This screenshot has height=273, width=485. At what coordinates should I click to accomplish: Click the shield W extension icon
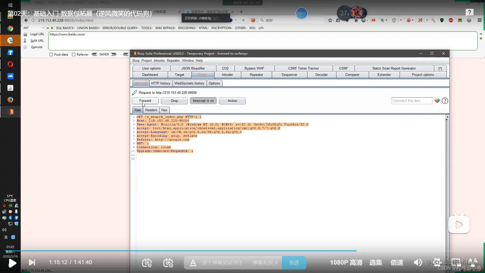[x=442, y=20]
